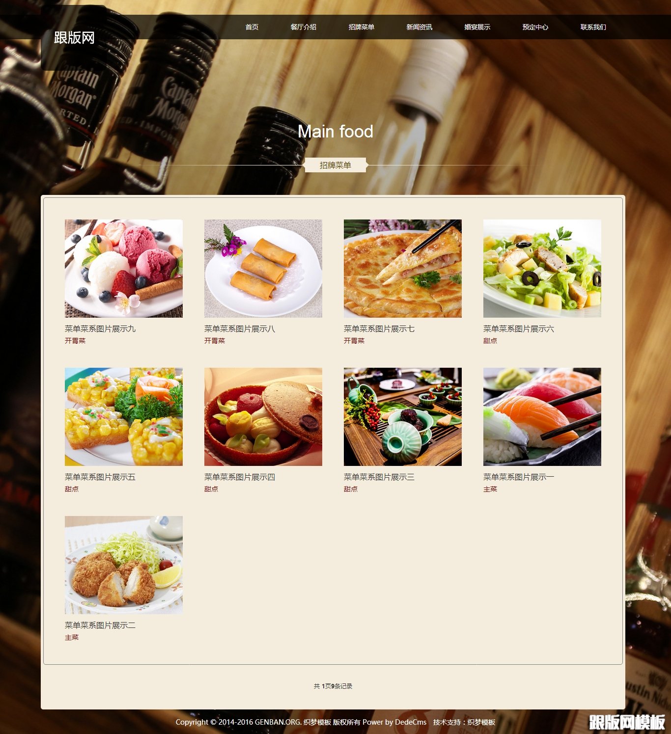Open the fried cutlet dish thumbnail
This screenshot has height=734, width=671.
(124, 565)
